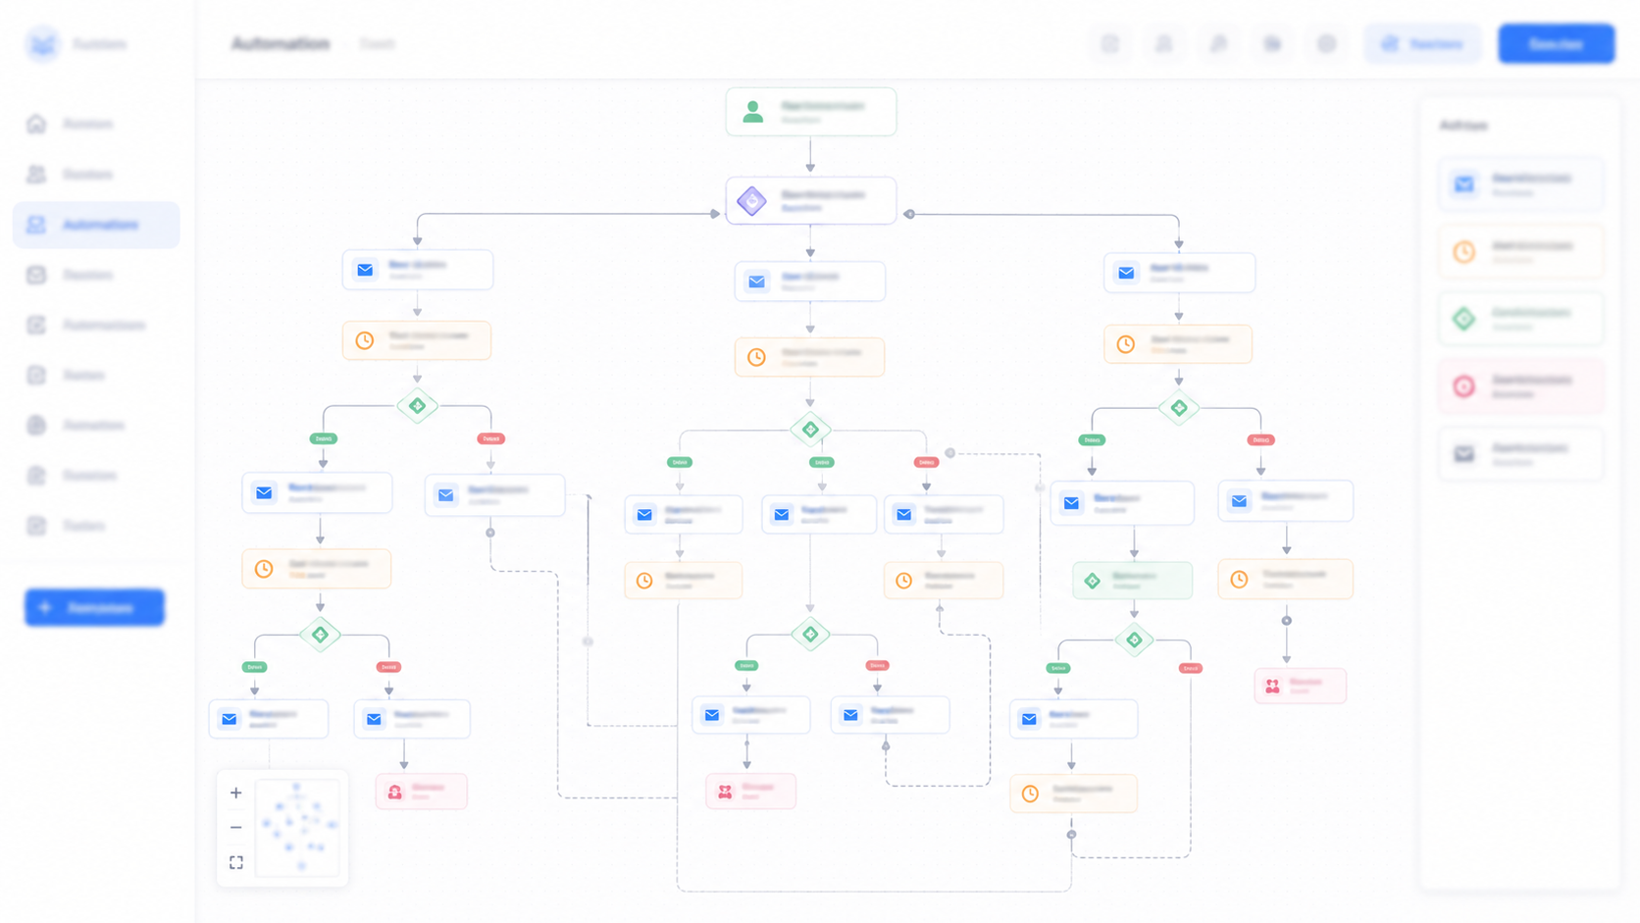Viewport: 1640px width, 923px height.
Task: Click the app logo in the sidebar
Action: coord(42,44)
